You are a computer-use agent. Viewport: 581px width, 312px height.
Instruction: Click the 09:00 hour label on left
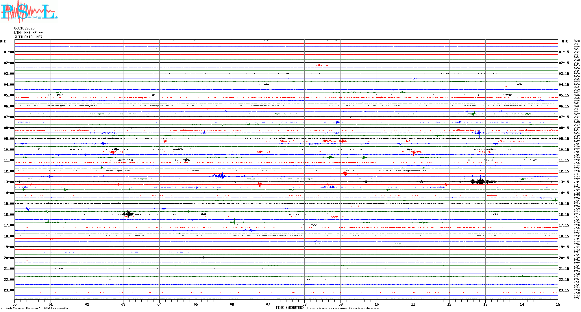(x=9, y=139)
